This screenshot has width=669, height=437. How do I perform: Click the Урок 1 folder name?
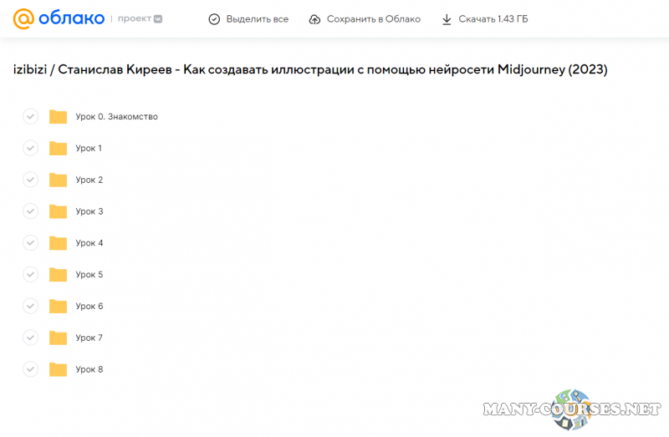tap(89, 149)
